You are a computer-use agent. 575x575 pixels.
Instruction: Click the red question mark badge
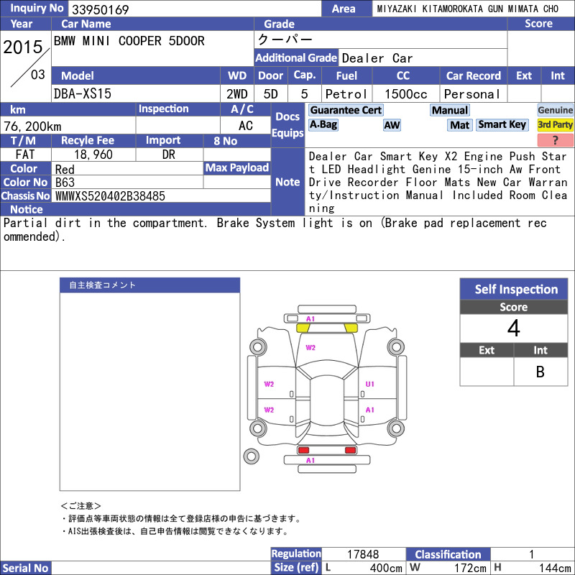pyautogui.click(x=555, y=139)
